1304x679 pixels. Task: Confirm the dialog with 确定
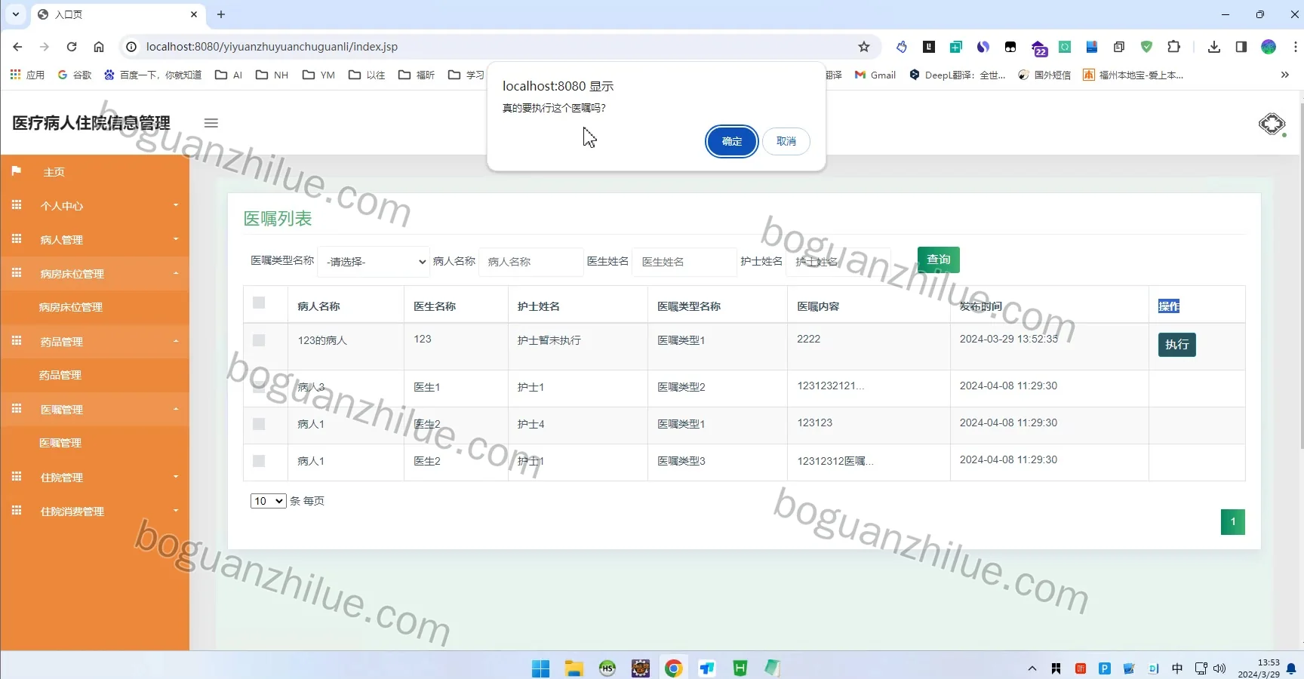click(731, 141)
